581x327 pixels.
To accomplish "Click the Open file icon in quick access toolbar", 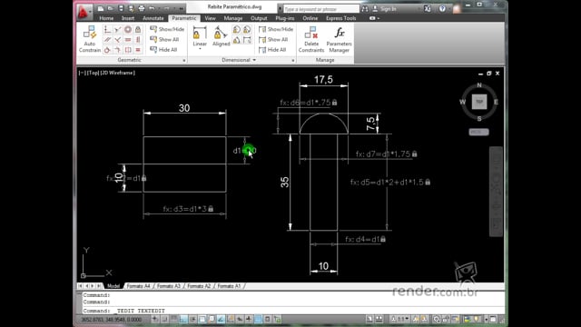I will tap(111, 8).
